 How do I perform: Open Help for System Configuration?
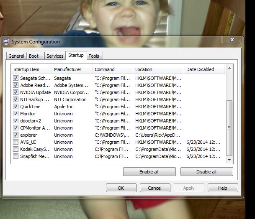click(x=223, y=188)
